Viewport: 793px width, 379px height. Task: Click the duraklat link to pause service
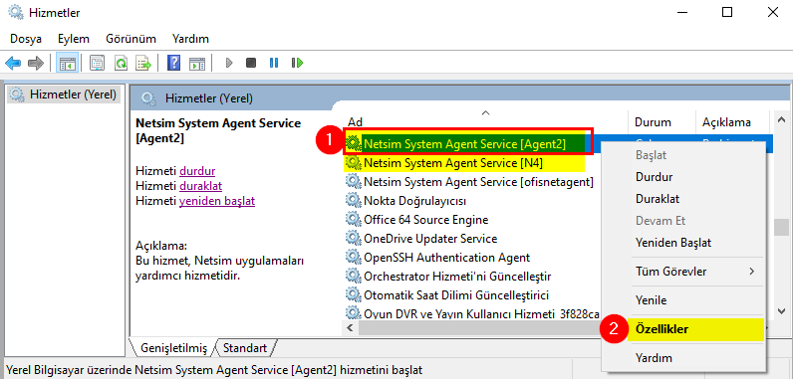(x=201, y=186)
